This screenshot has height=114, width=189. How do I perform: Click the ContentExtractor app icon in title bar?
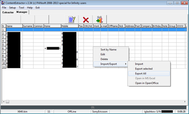click(x=3, y=3)
